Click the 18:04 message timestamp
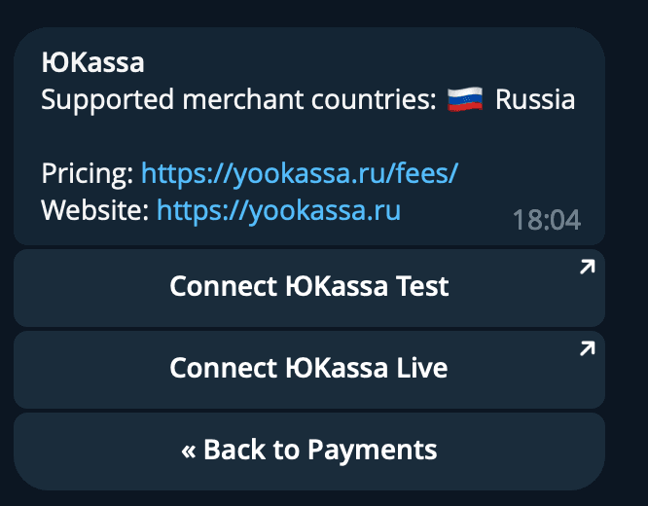This screenshot has height=506, width=648. pos(546,221)
